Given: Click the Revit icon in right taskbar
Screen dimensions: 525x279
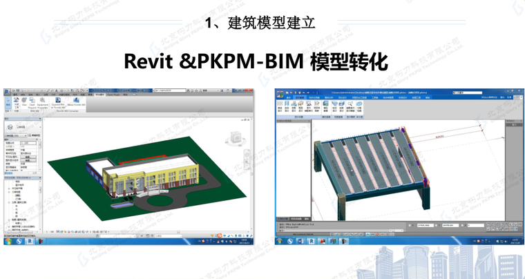Looking at the screenshot, I should 312,241.
